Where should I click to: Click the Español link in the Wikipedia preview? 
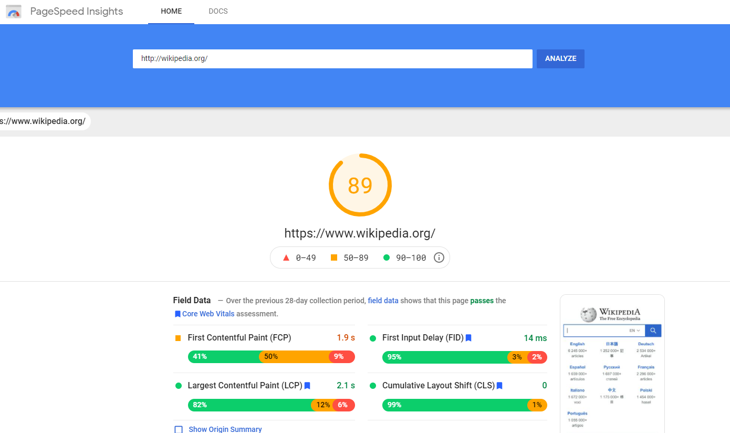pyautogui.click(x=577, y=367)
